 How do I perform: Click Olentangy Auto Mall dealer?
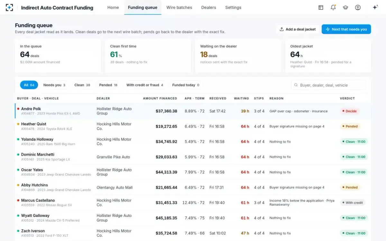pos(115,188)
